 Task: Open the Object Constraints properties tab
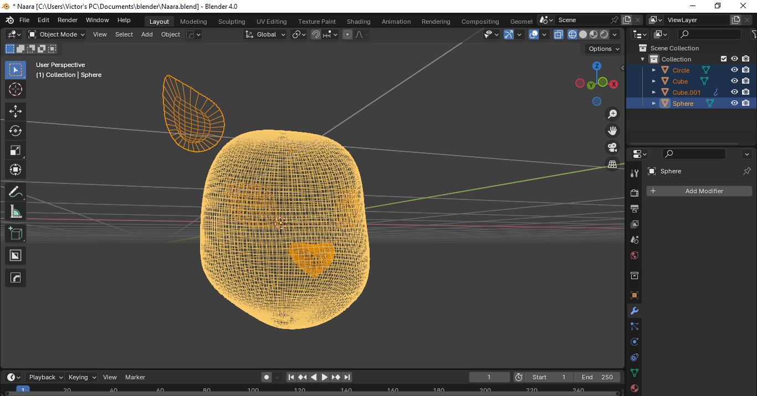pyautogui.click(x=635, y=357)
